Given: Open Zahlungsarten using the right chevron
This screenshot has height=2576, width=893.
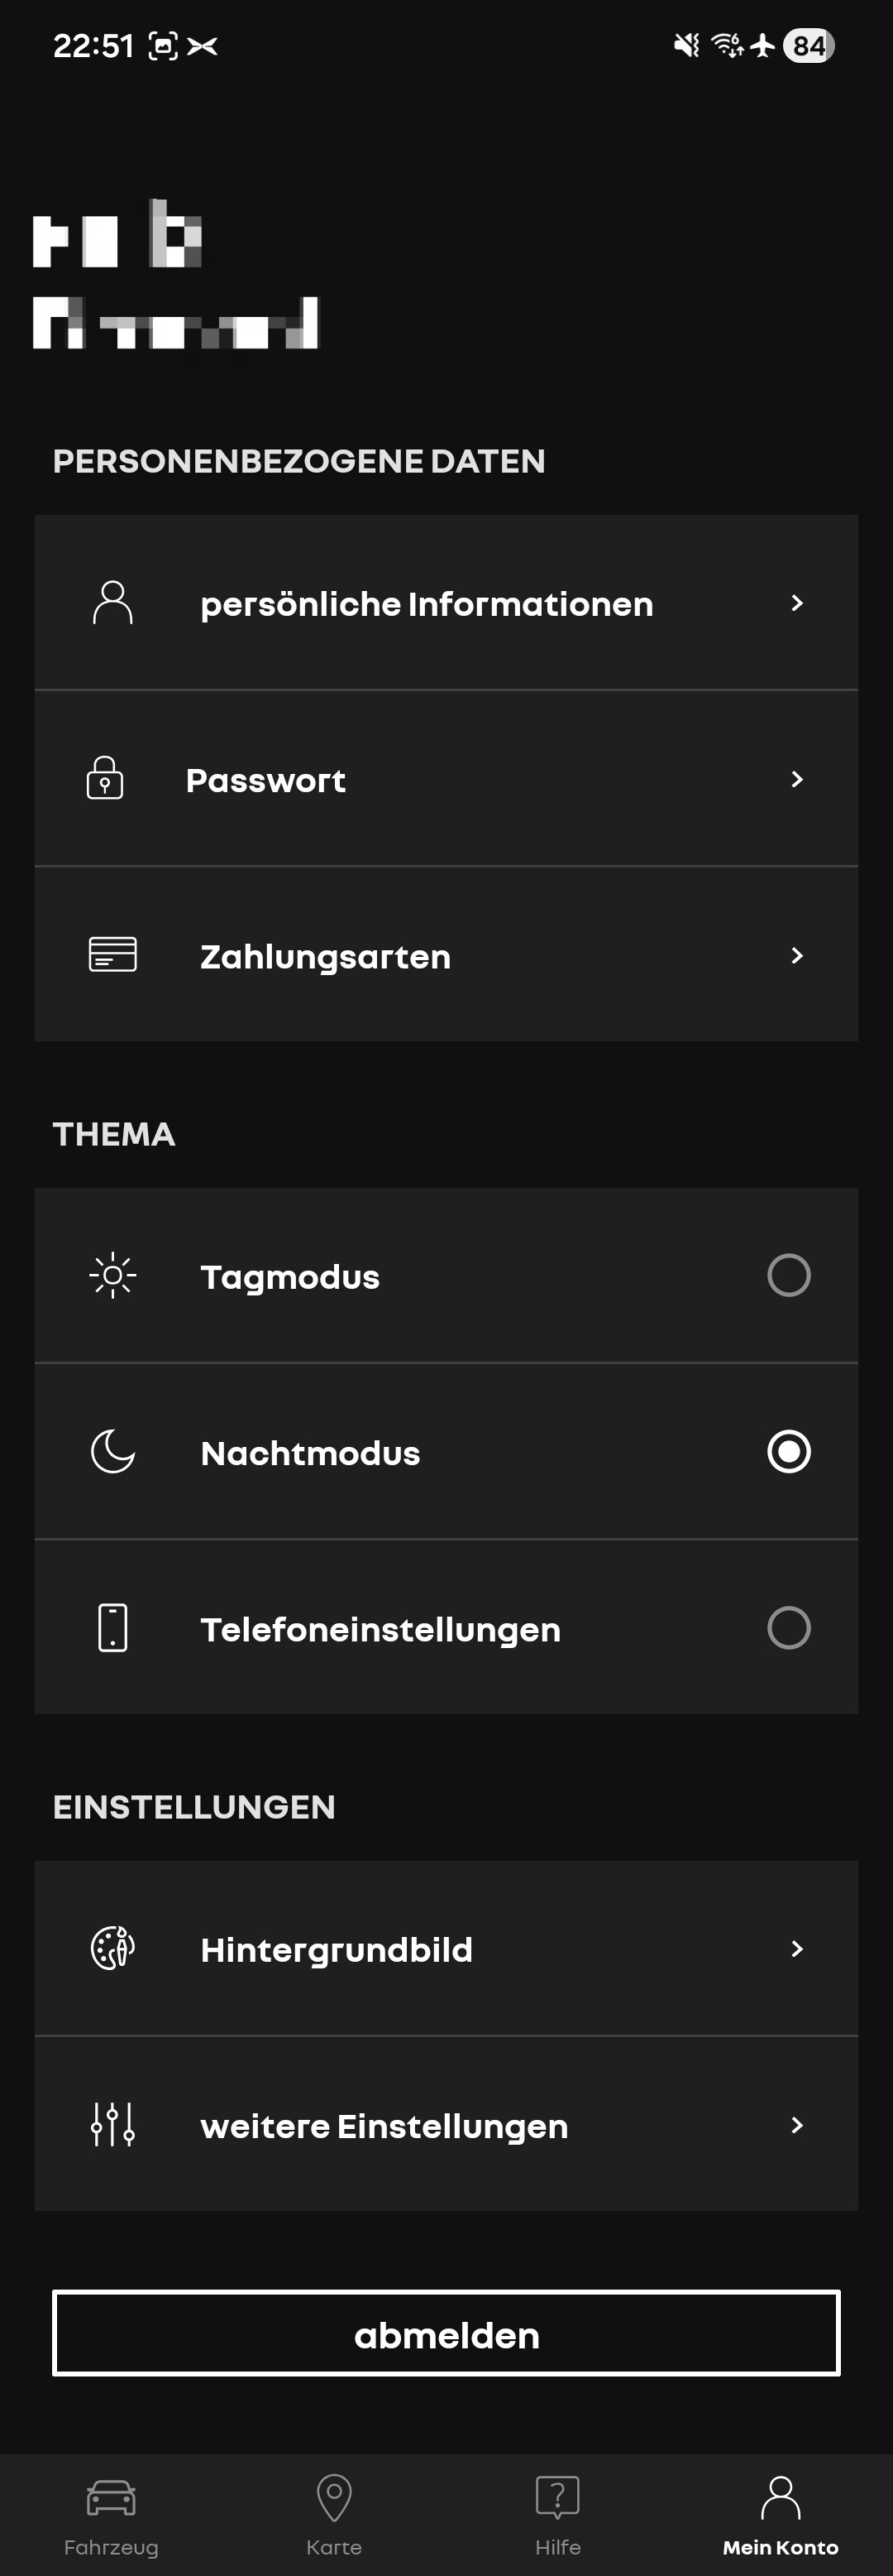Looking at the screenshot, I should (x=796, y=956).
